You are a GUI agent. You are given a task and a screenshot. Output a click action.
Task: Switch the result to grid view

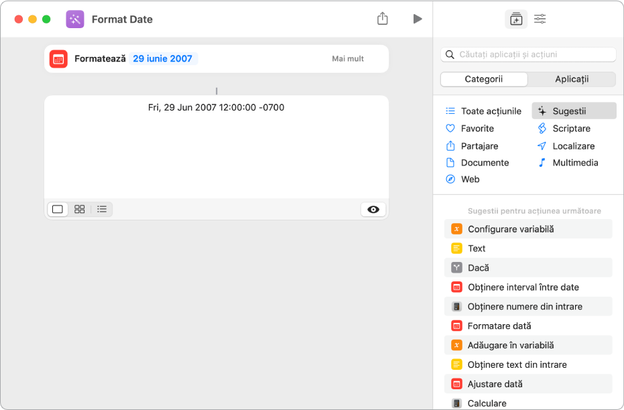coord(80,209)
